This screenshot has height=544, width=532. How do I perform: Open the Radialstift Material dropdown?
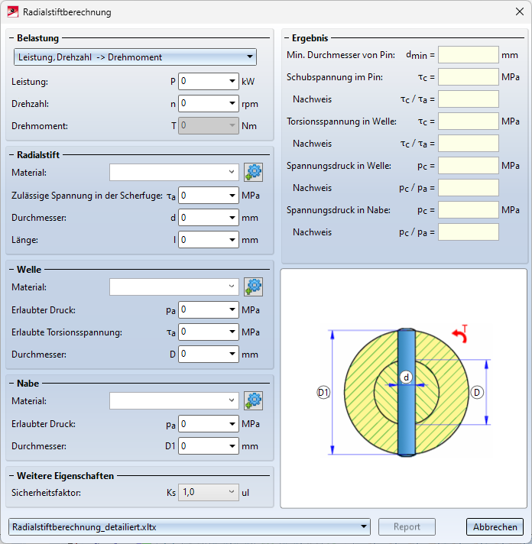pyautogui.click(x=232, y=173)
